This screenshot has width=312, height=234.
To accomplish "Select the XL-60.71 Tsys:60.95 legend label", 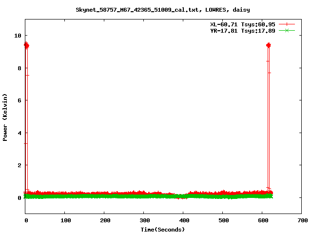I will (x=243, y=24).
